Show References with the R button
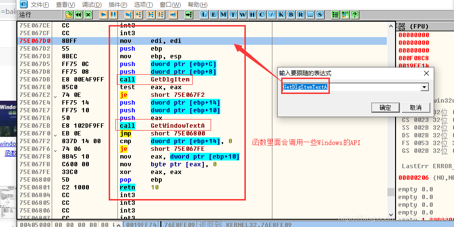The image size is (454, 227). [300, 15]
